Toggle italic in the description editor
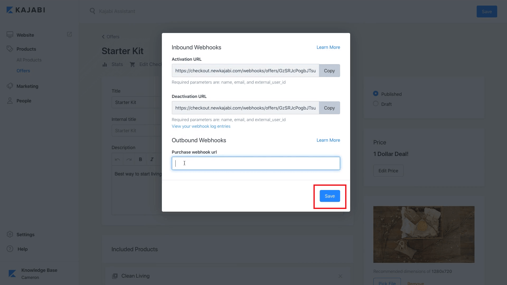Viewport: 507px width, 285px height. 152,159
